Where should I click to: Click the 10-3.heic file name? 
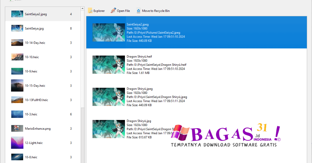point(31,114)
